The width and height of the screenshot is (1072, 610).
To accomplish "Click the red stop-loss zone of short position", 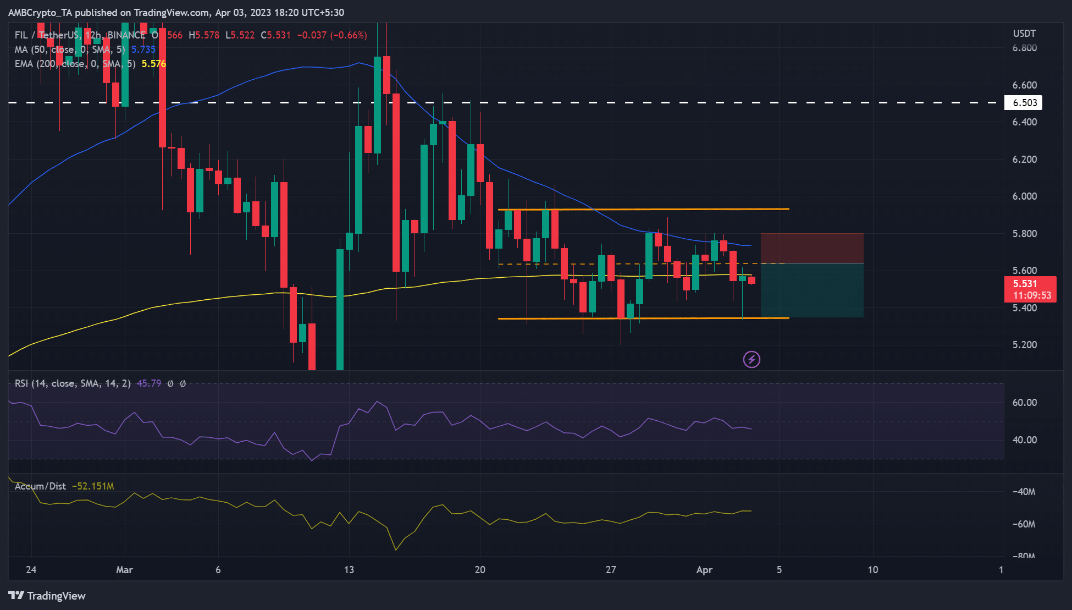I will coord(812,248).
